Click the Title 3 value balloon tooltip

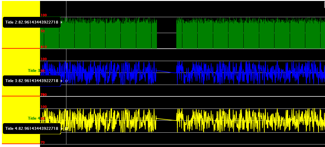point(32,81)
